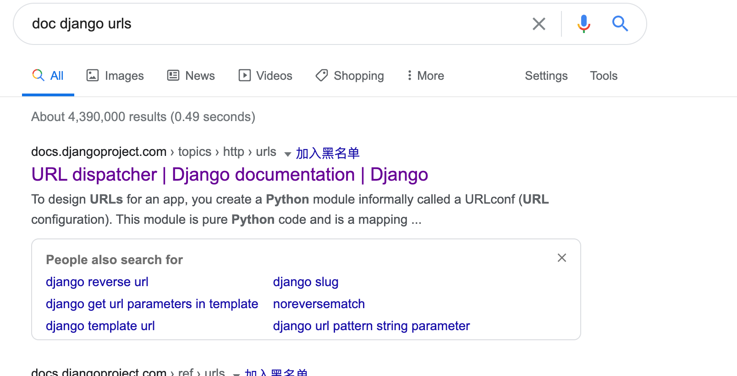Open search Tools
The height and width of the screenshot is (376, 737).
click(604, 76)
